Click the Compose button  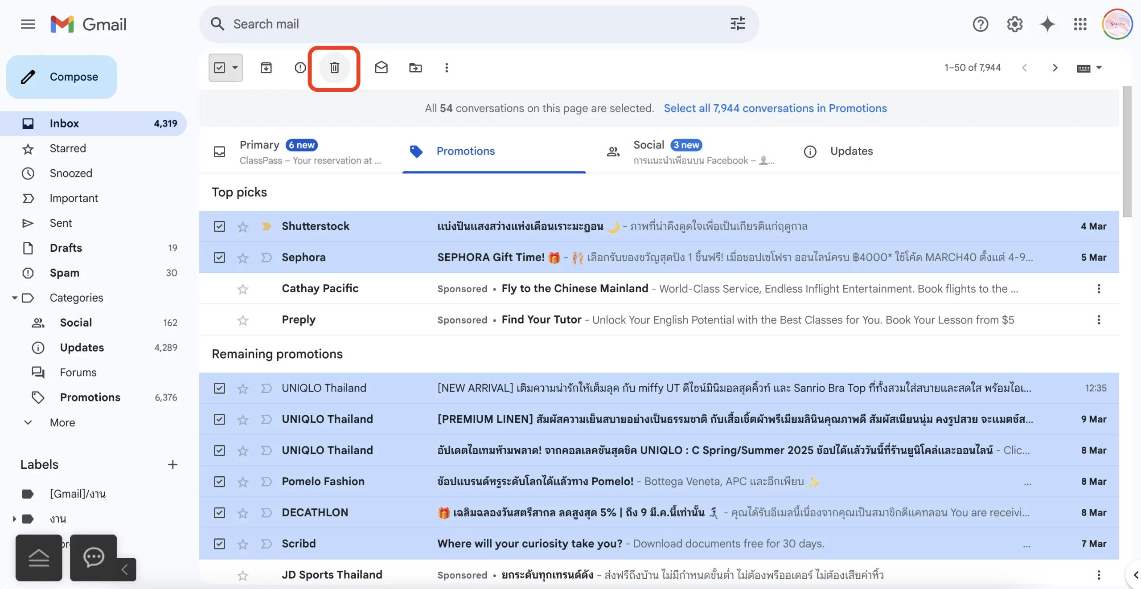[62, 77]
